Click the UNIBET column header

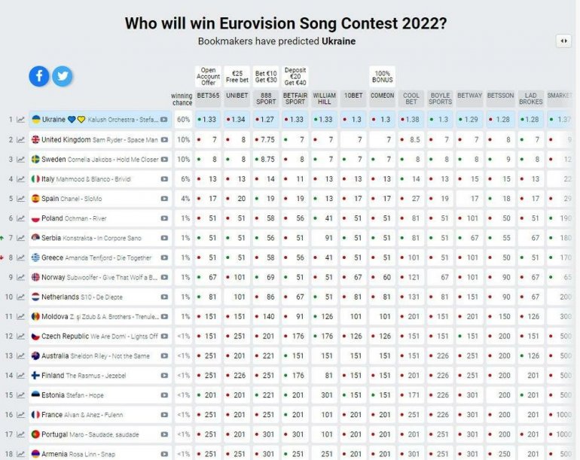click(x=237, y=96)
